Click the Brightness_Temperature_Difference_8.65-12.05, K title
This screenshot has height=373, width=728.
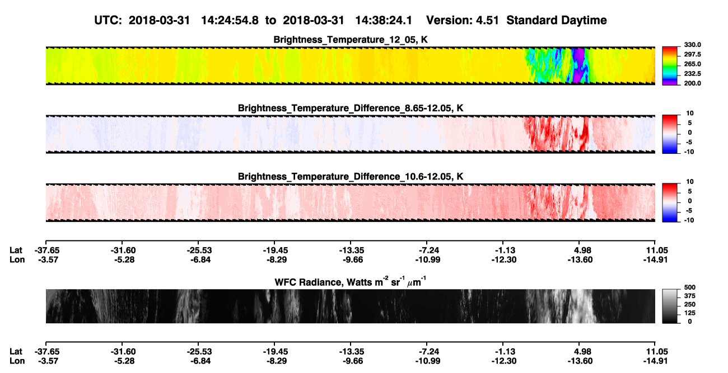coord(351,108)
